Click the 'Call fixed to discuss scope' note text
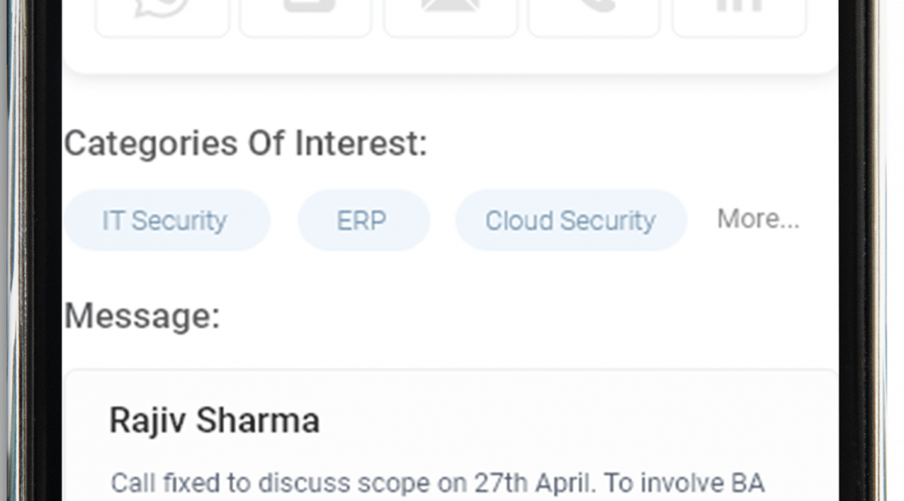The height and width of the screenshot is (501, 904). coord(437,483)
